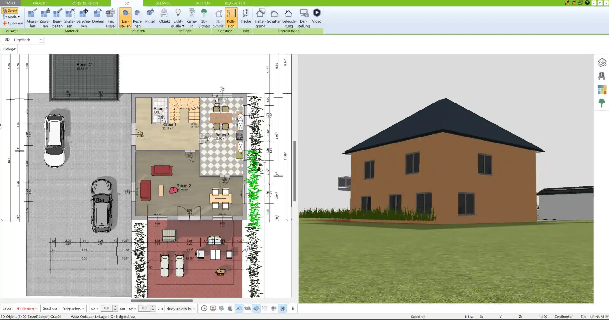
Task: Insert an Objekt via chair icon
Action: [x=164, y=16]
